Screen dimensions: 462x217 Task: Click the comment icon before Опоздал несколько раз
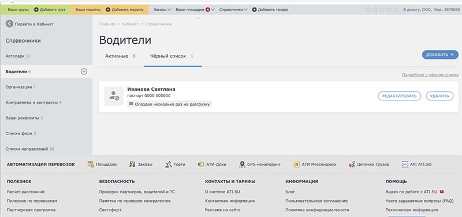pyautogui.click(x=131, y=104)
